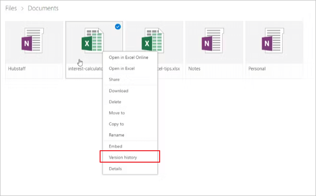This screenshot has width=316, height=196.
Task: Click the Hubstaff tile name label
Action: [x=17, y=69]
